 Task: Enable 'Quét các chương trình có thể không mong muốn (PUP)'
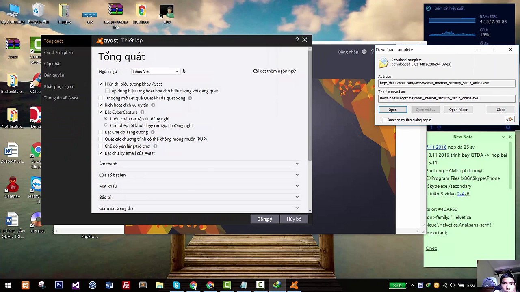click(x=101, y=139)
